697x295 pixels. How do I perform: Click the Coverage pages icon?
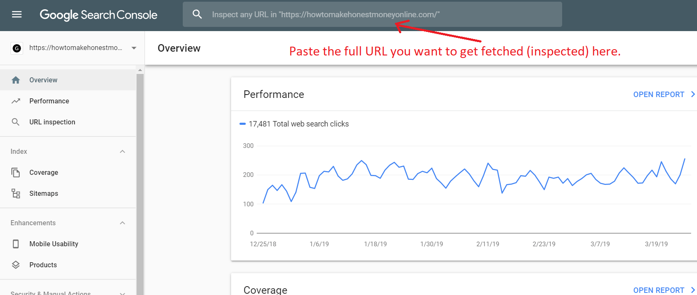16,172
